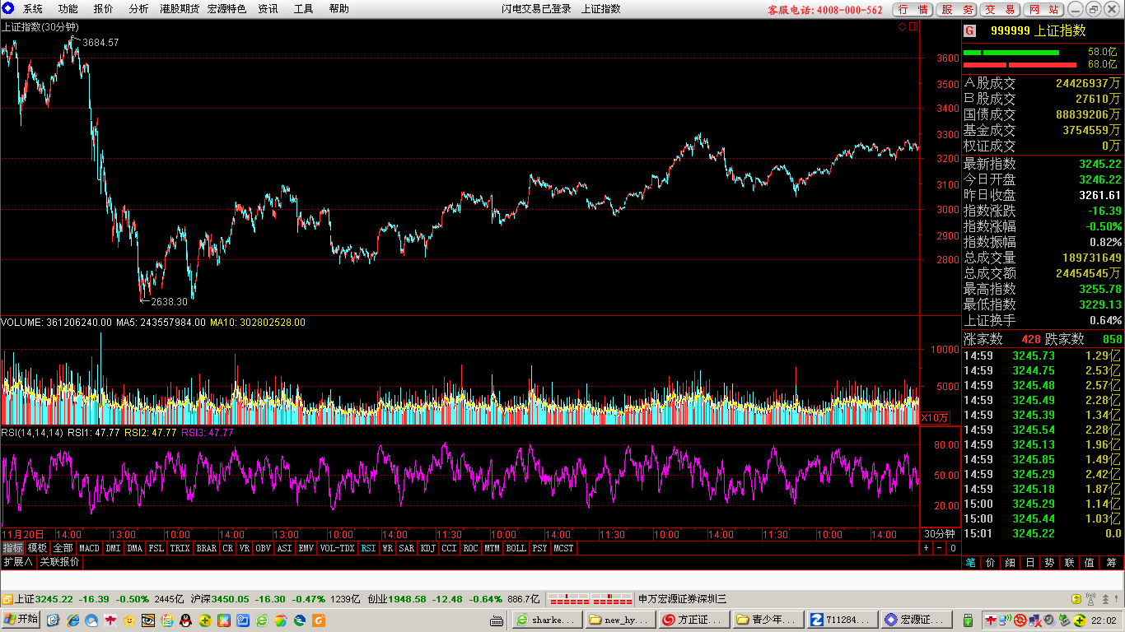The width and height of the screenshot is (1125, 632).
Task: Click the 交易 button in title bar
Action: tap(1001, 9)
